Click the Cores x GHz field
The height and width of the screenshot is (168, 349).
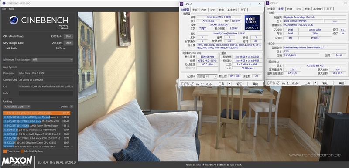pos(46,80)
